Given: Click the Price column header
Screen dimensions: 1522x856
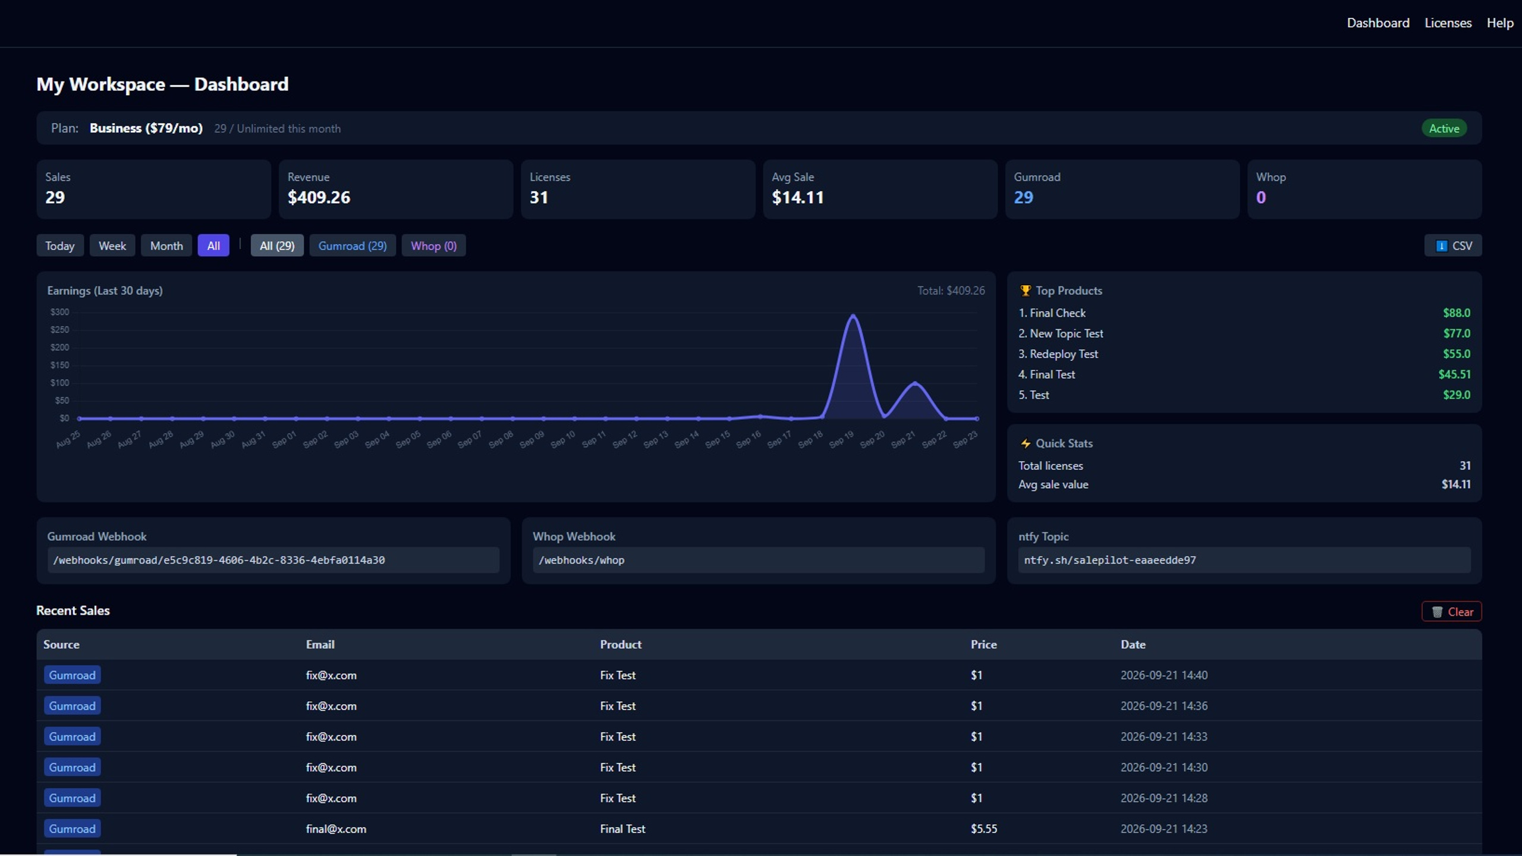Looking at the screenshot, I should [984, 644].
